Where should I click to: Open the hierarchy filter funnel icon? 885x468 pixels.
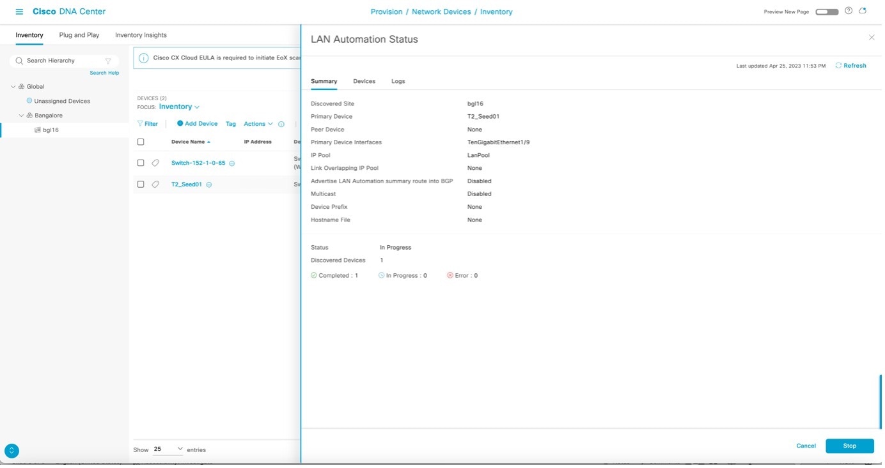pyautogui.click(x=108, y=61)
